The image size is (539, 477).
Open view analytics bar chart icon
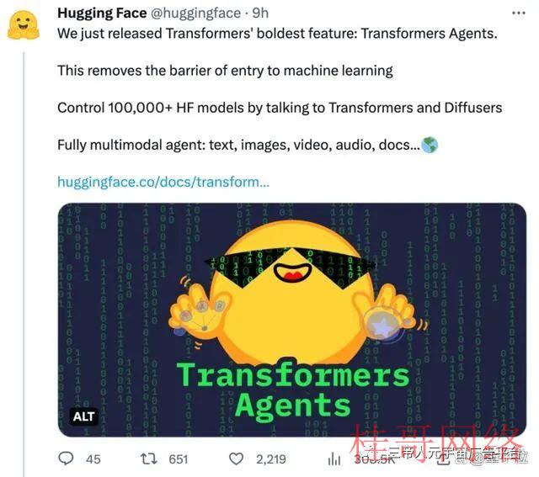pos(334,459)
